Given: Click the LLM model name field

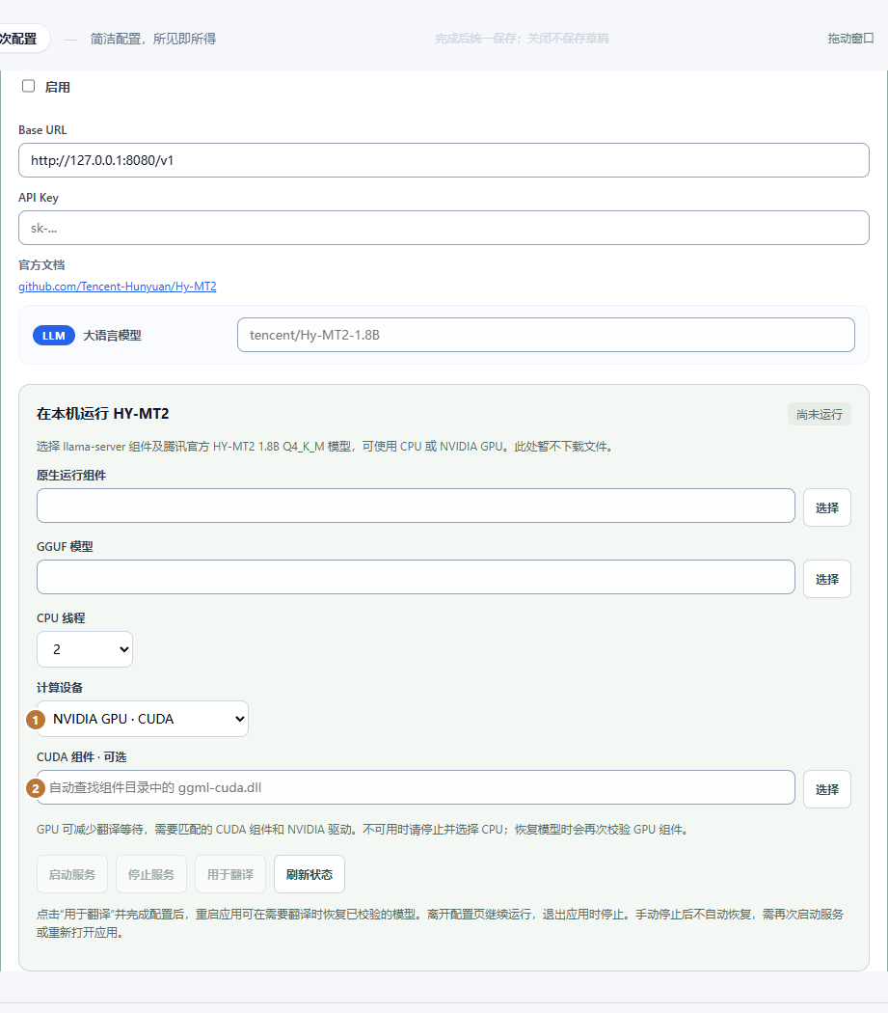Looking at the screenshot, I should (546, 335).
